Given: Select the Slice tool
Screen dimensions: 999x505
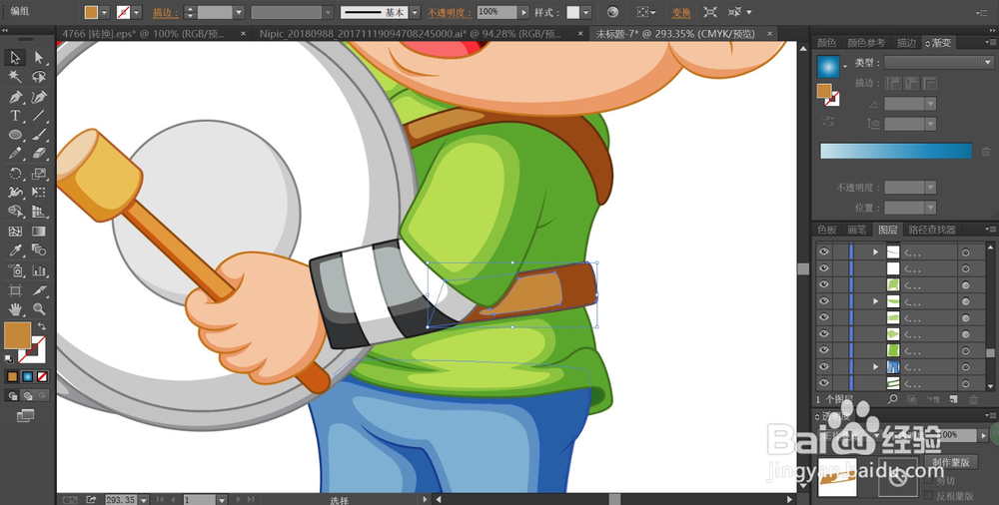Looking at the screenshot, I should pos(39,290).
